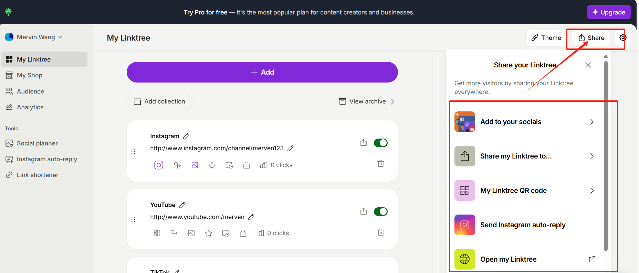Open the lock option on the Instagram link
Screen dimensions: 639x273
[247, 165]
